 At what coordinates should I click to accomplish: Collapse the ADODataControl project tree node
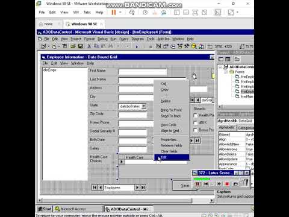tap(220, 67)
